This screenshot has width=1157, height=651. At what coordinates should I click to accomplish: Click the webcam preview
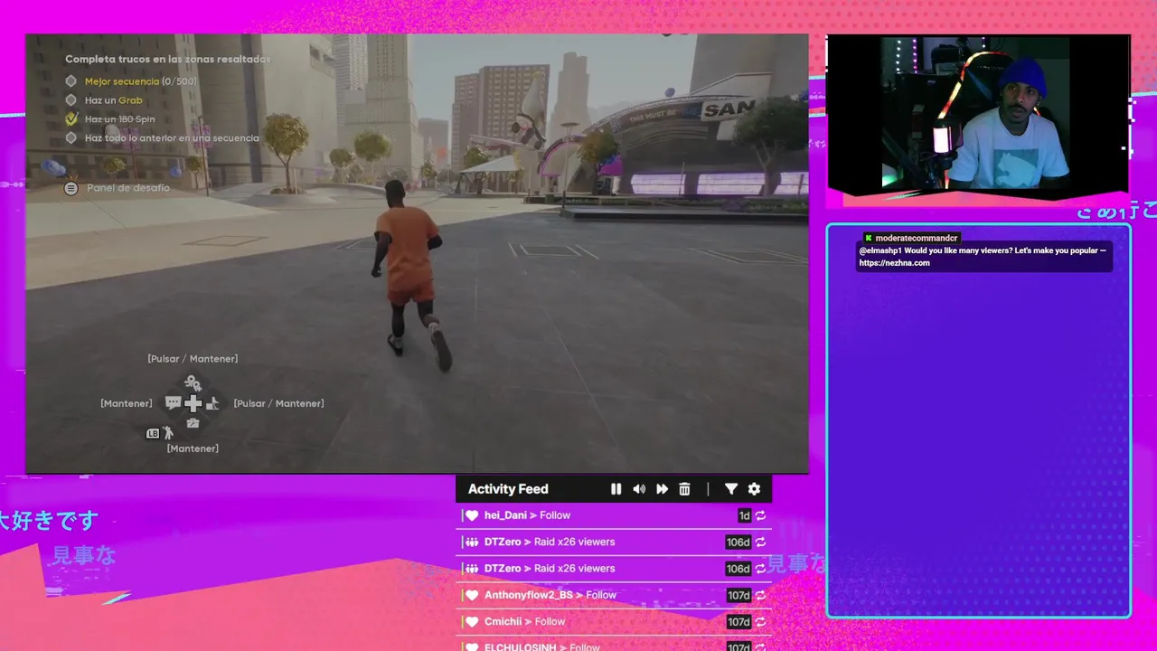(x=978, y=112)
